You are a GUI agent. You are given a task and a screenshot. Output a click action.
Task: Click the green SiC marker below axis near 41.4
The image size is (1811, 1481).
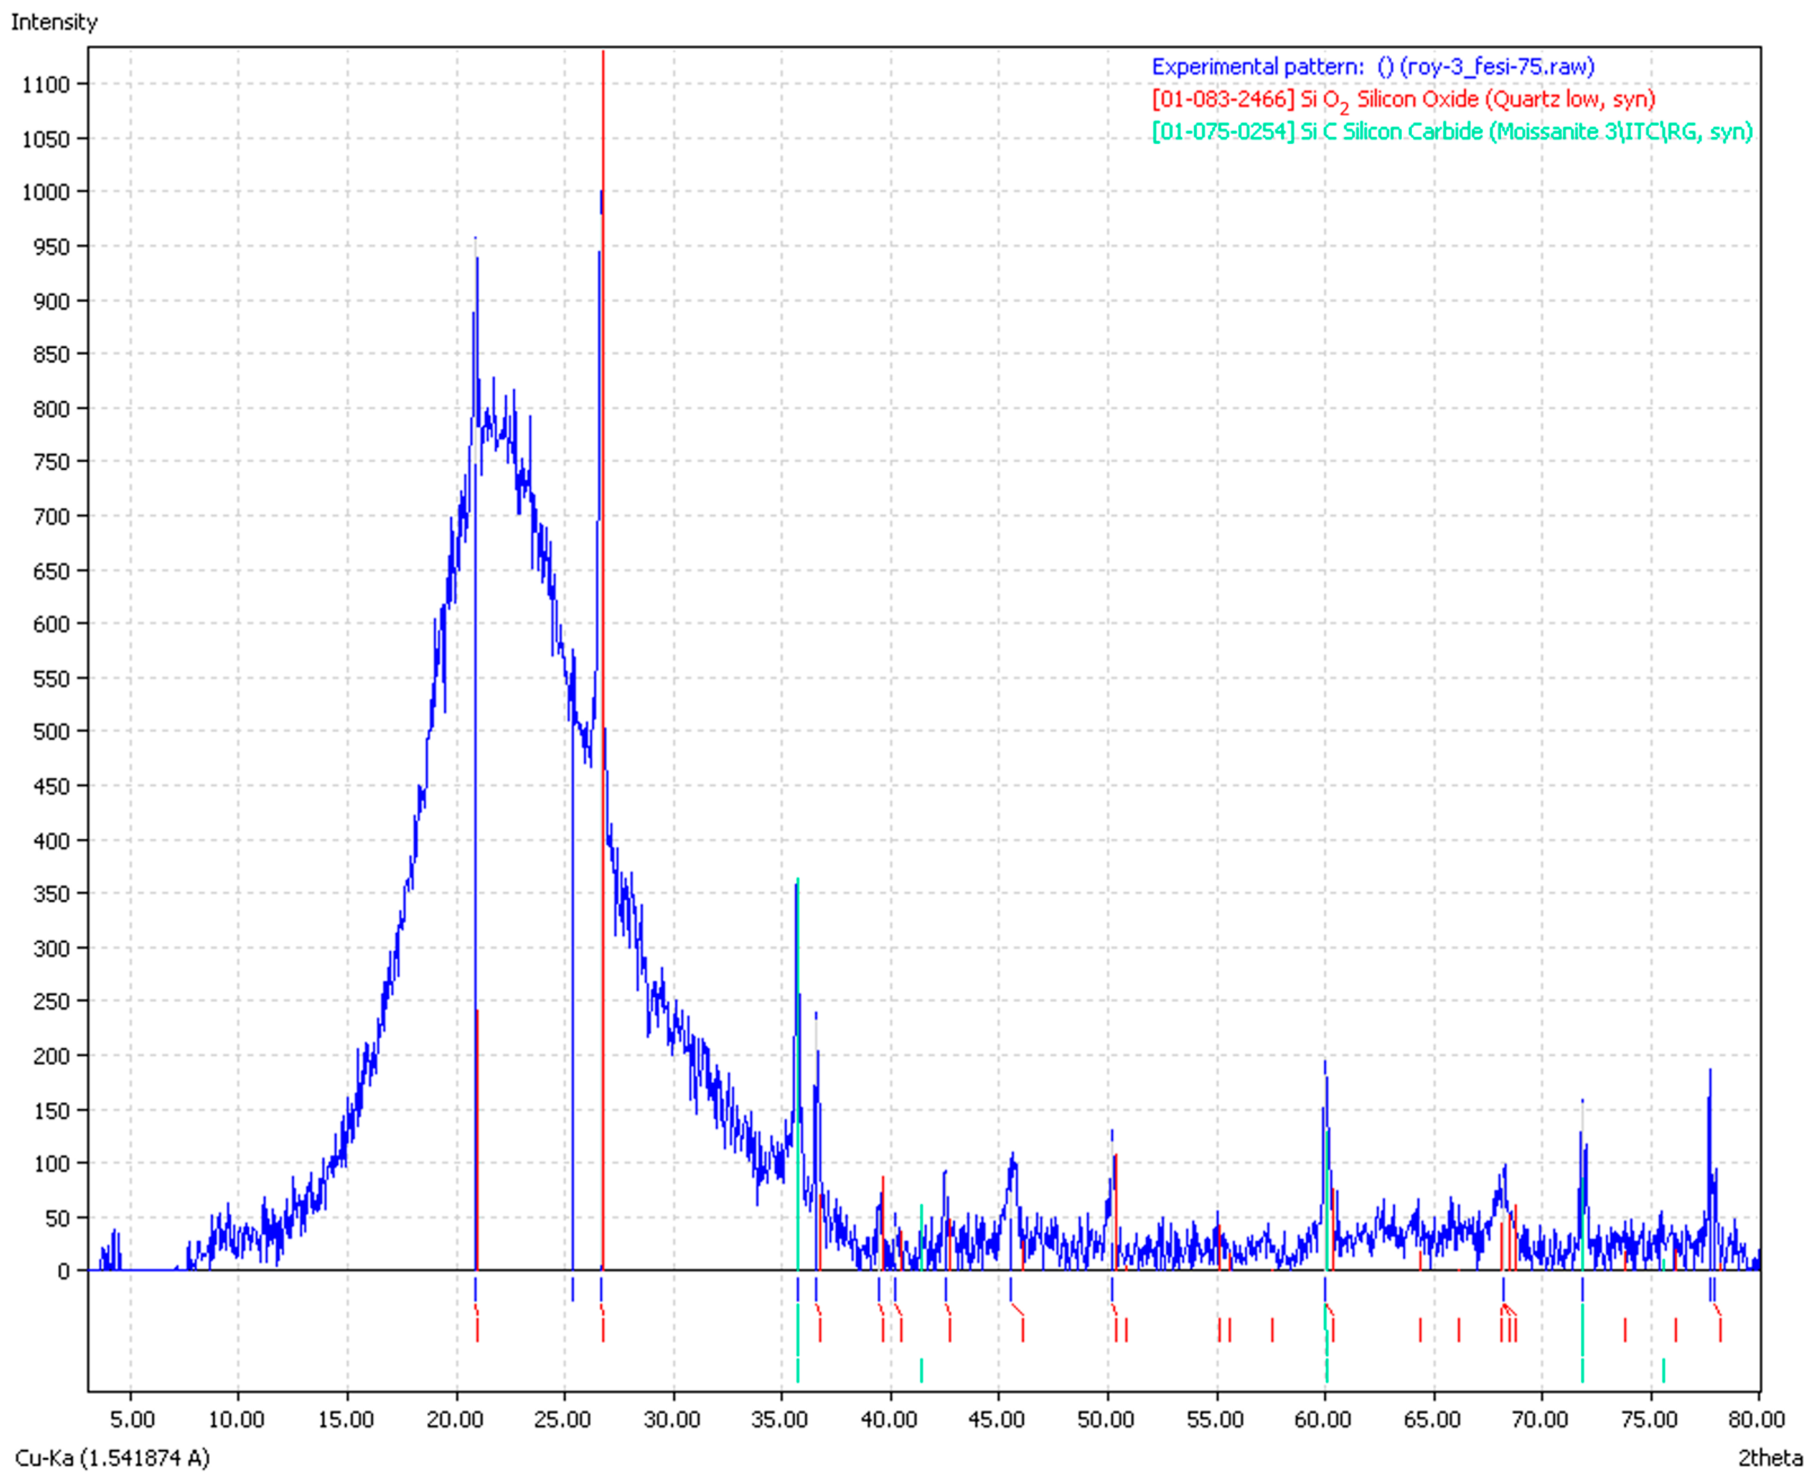click(x=921, y=1370)
